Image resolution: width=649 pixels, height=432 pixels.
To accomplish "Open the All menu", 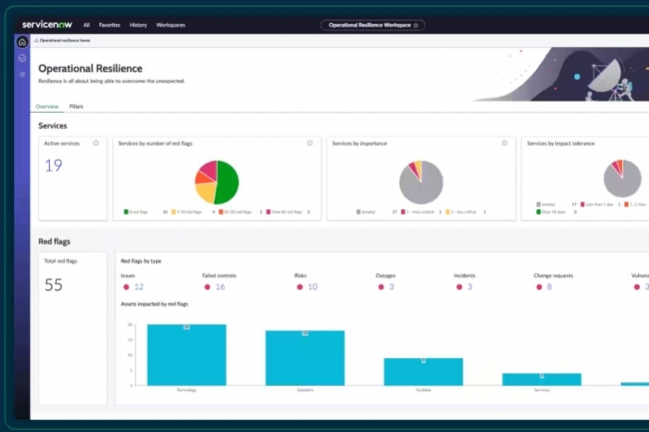I will (87, 24).
